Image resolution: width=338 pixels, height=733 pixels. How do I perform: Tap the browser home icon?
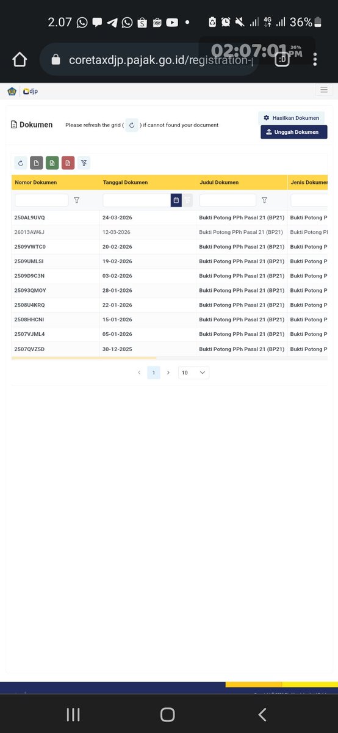(20, 59)
